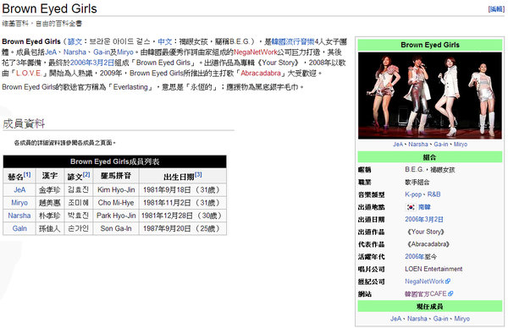508x328 pixels.
Task: Open the 韓國官方CAFE website link
Action: pyautogui.click(x=426, y=294)
